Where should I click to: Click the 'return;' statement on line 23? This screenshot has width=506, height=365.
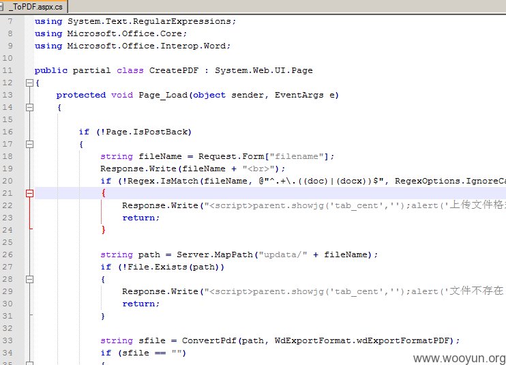141,218
